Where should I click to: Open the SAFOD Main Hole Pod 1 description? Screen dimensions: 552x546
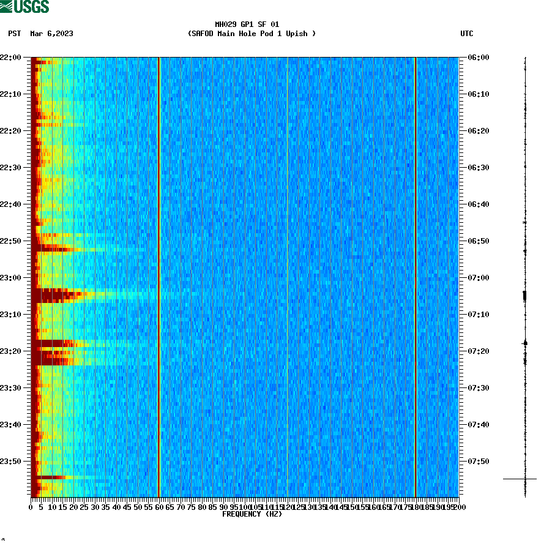(252, 34)
